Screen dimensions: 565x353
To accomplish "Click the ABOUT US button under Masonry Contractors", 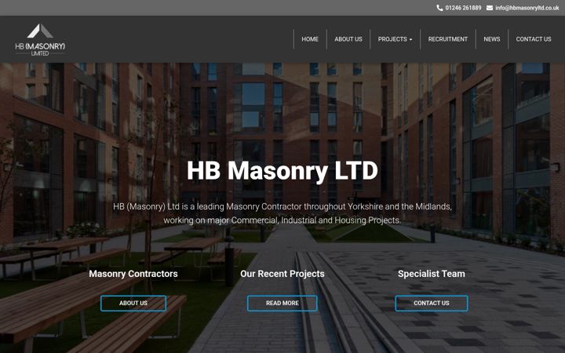I will pos(133,304).
